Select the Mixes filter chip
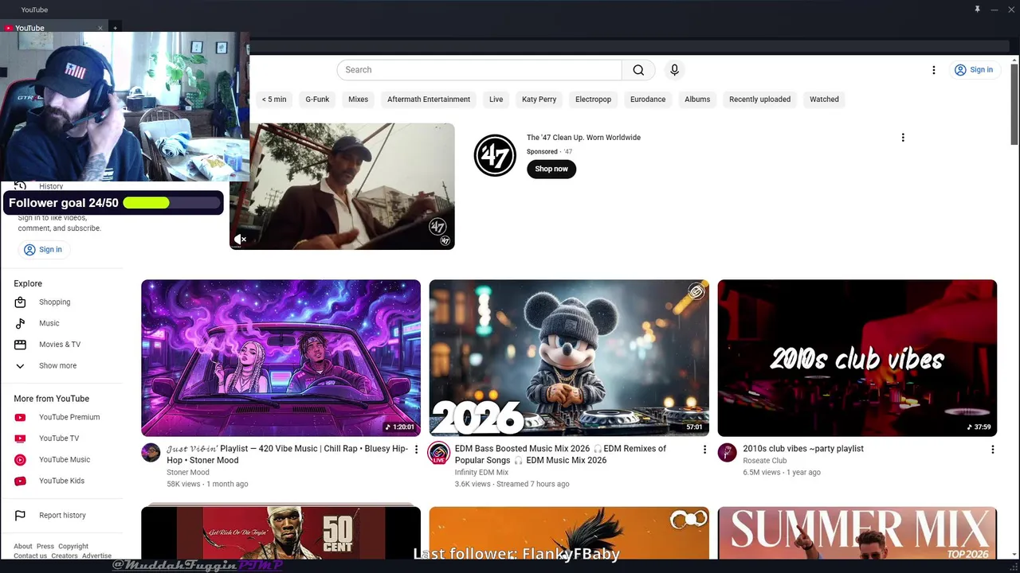Screen dimensions: 1020x573 point(359,99)
